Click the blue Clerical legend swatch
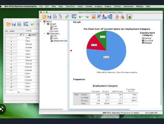This screenshot has height=124, width=164. 143,38
